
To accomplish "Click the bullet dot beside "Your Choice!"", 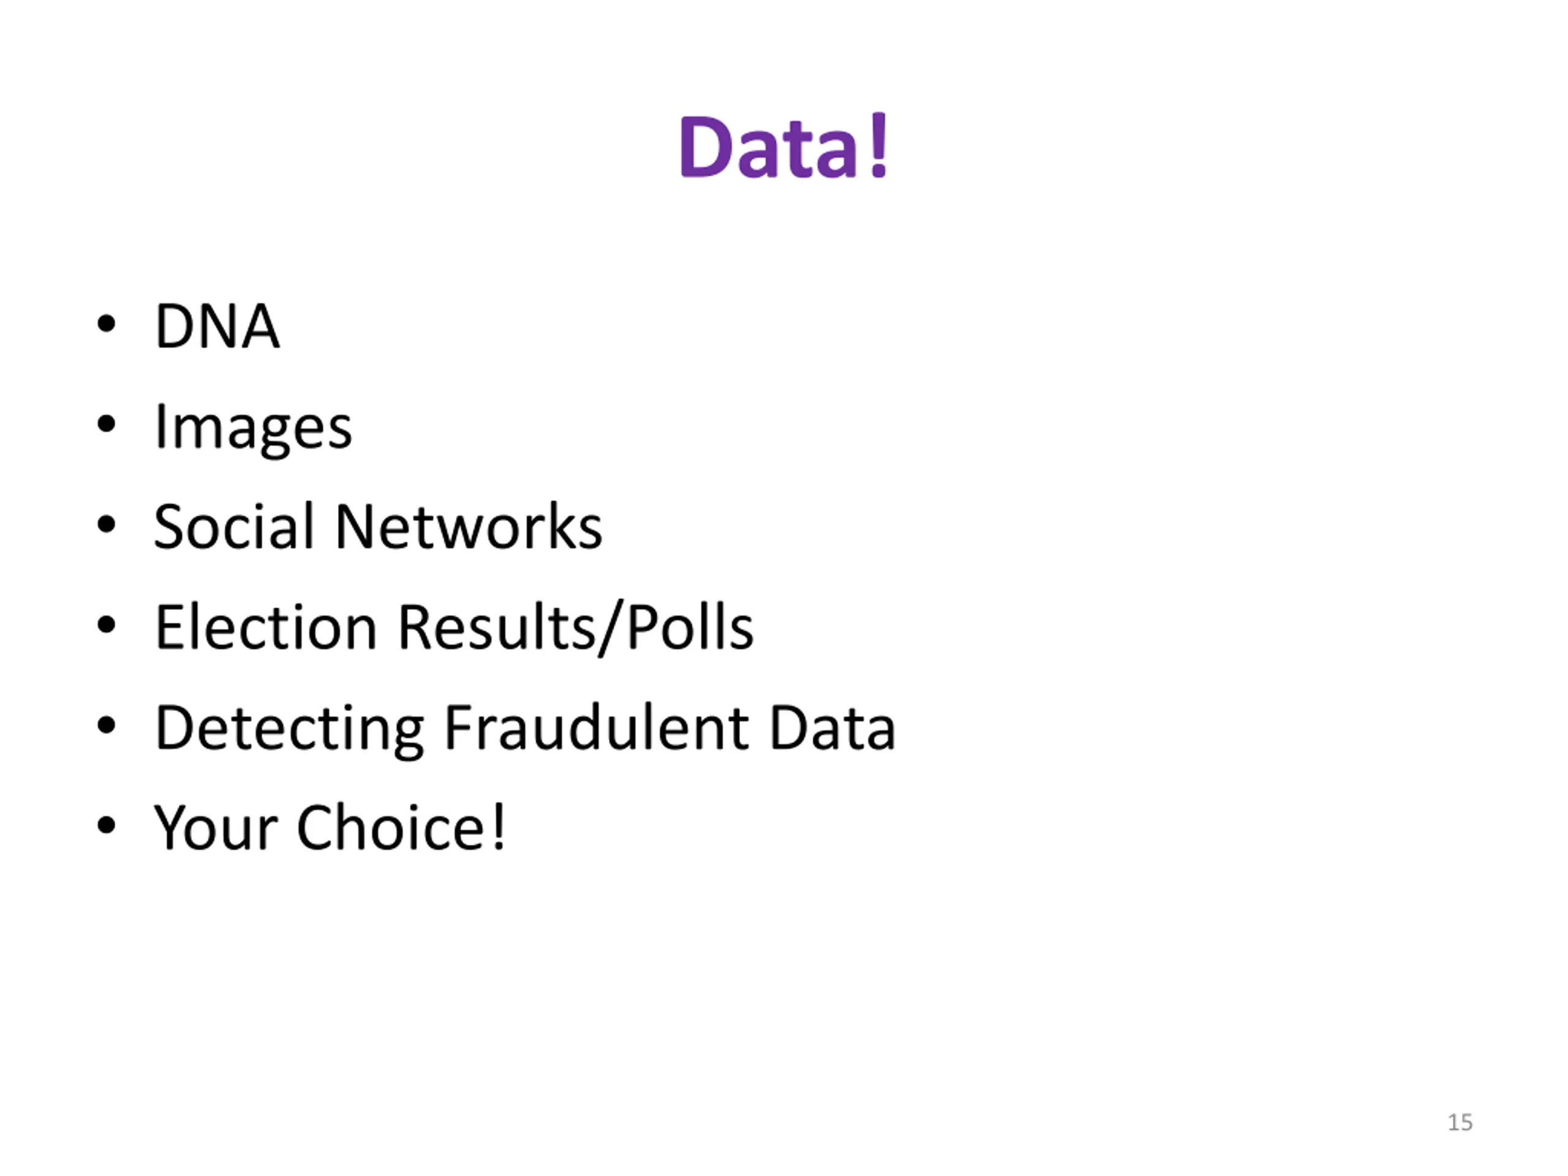I will pyautogui.click(x=107, y=826).
